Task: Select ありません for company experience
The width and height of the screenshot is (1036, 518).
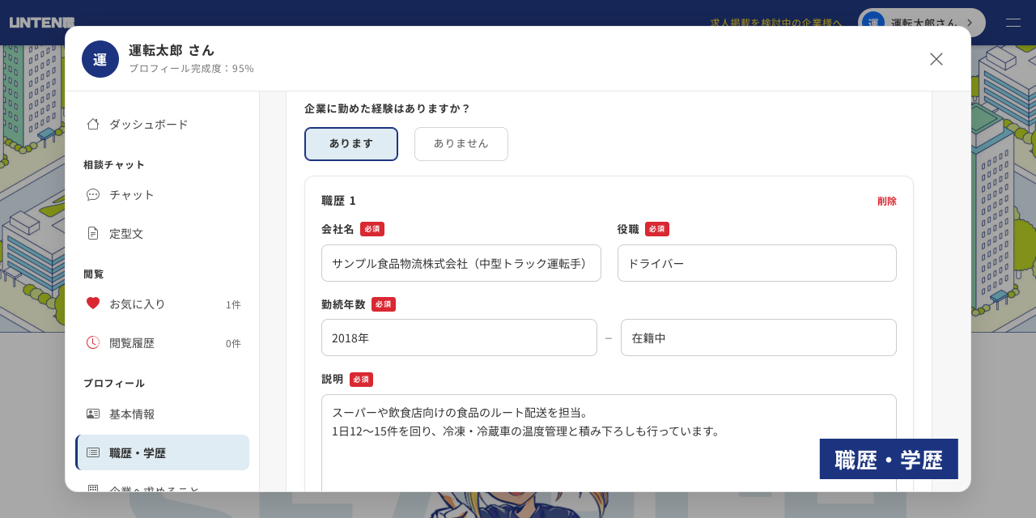Action: point(461,144)
